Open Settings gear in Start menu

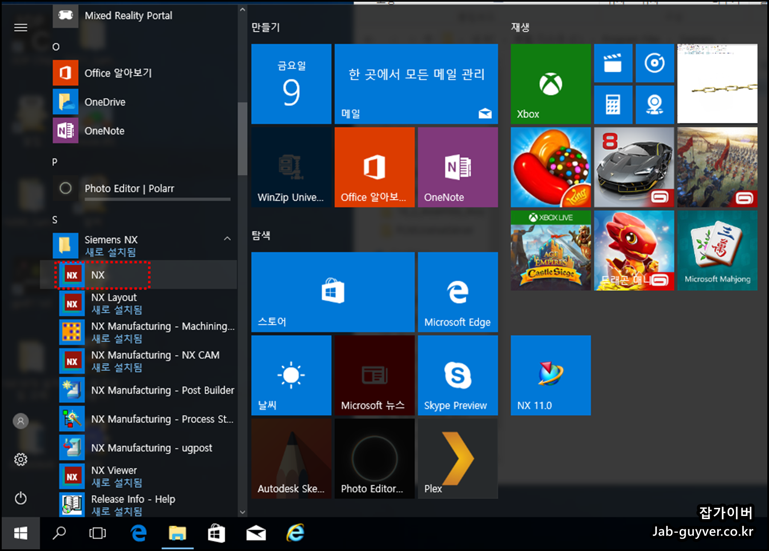21,460
